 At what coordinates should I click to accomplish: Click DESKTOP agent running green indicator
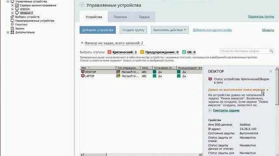(179, 72)
